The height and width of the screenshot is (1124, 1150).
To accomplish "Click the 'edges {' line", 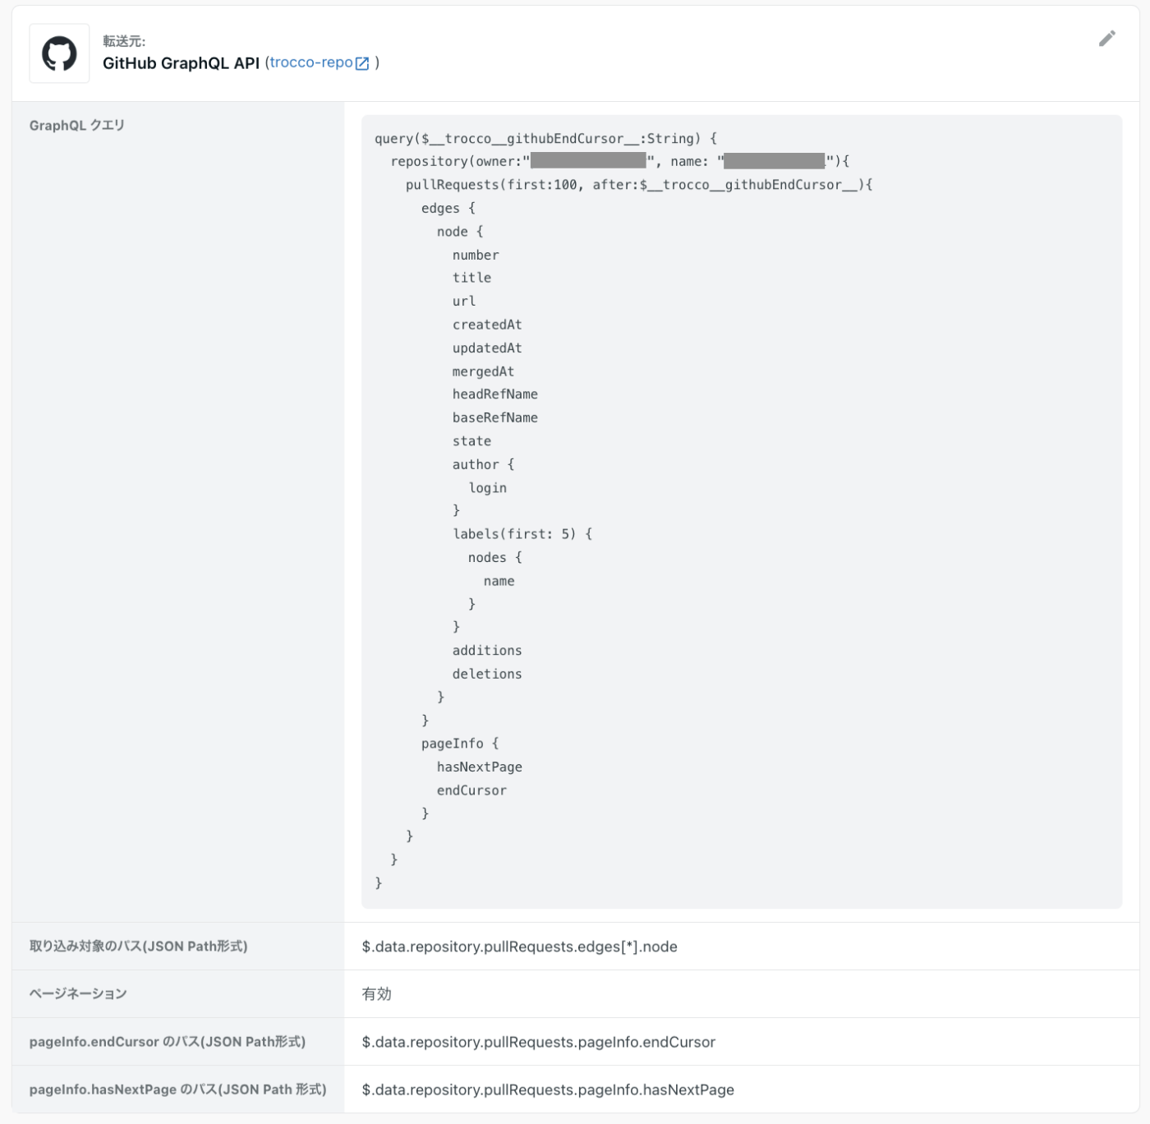I will (448, 208).
